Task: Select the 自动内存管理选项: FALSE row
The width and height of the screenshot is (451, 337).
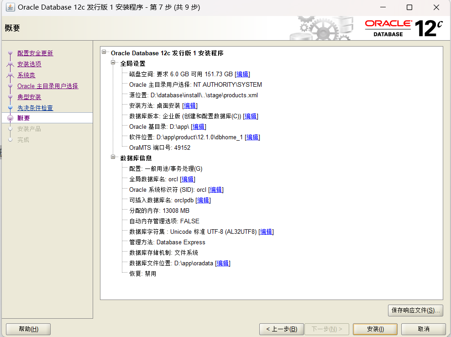Action: click(x=164, y=221)
